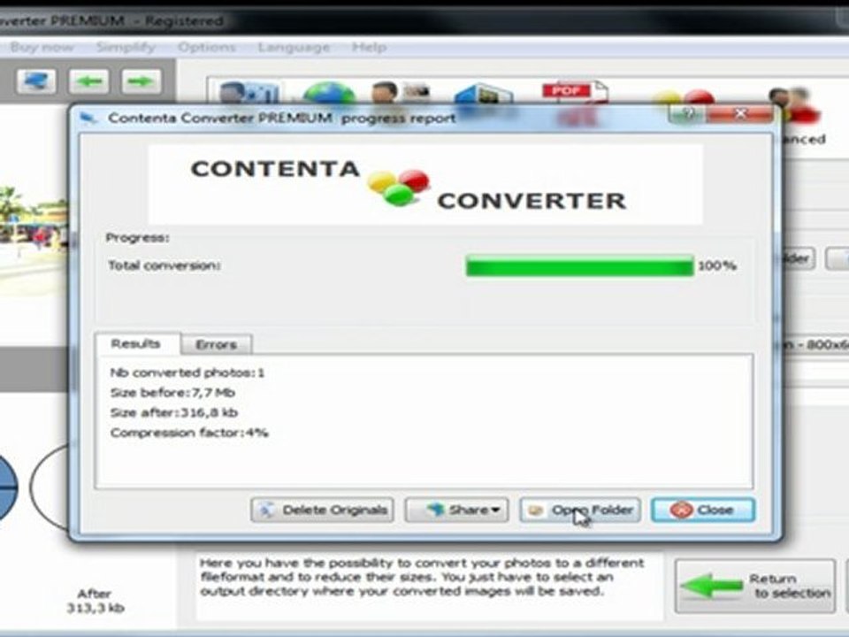Click the blue photo box icon

coord(483,93)
